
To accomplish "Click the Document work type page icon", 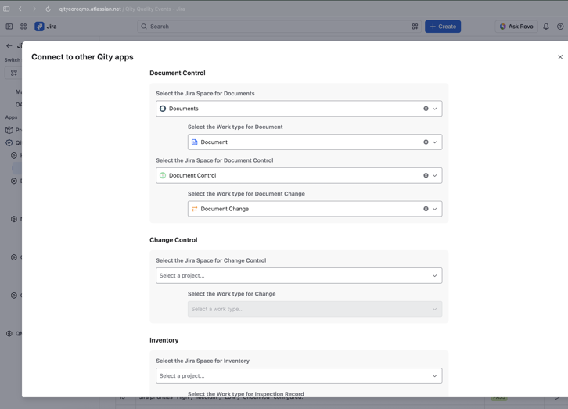I will tap(195, 142).
